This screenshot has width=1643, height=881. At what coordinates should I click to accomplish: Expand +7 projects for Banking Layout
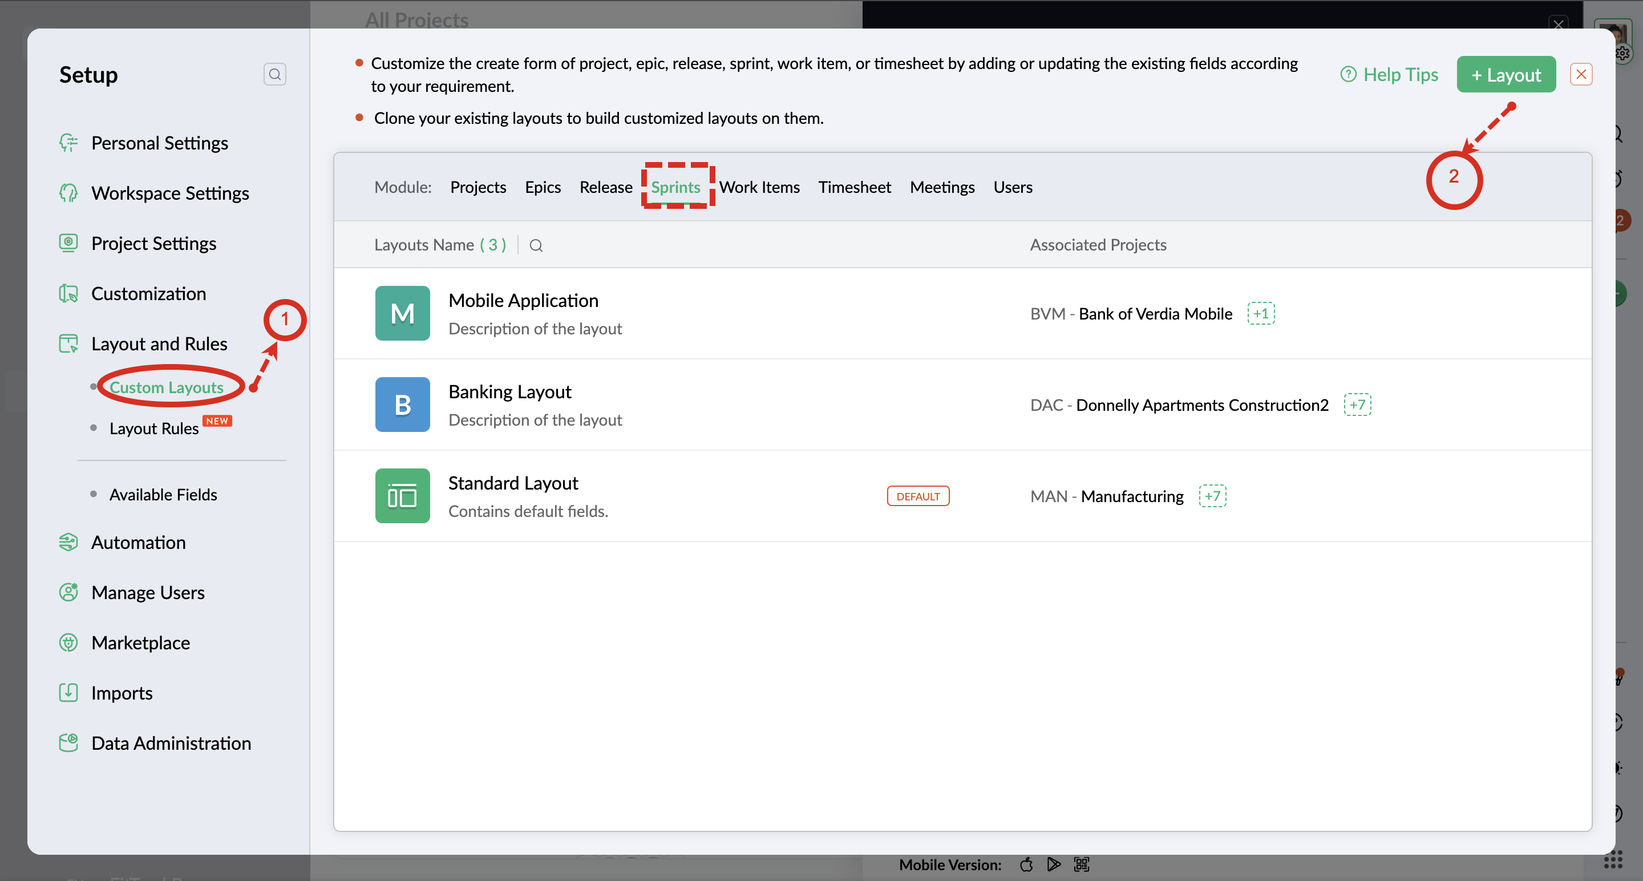pyautogui.click(x=1357, y=405)
